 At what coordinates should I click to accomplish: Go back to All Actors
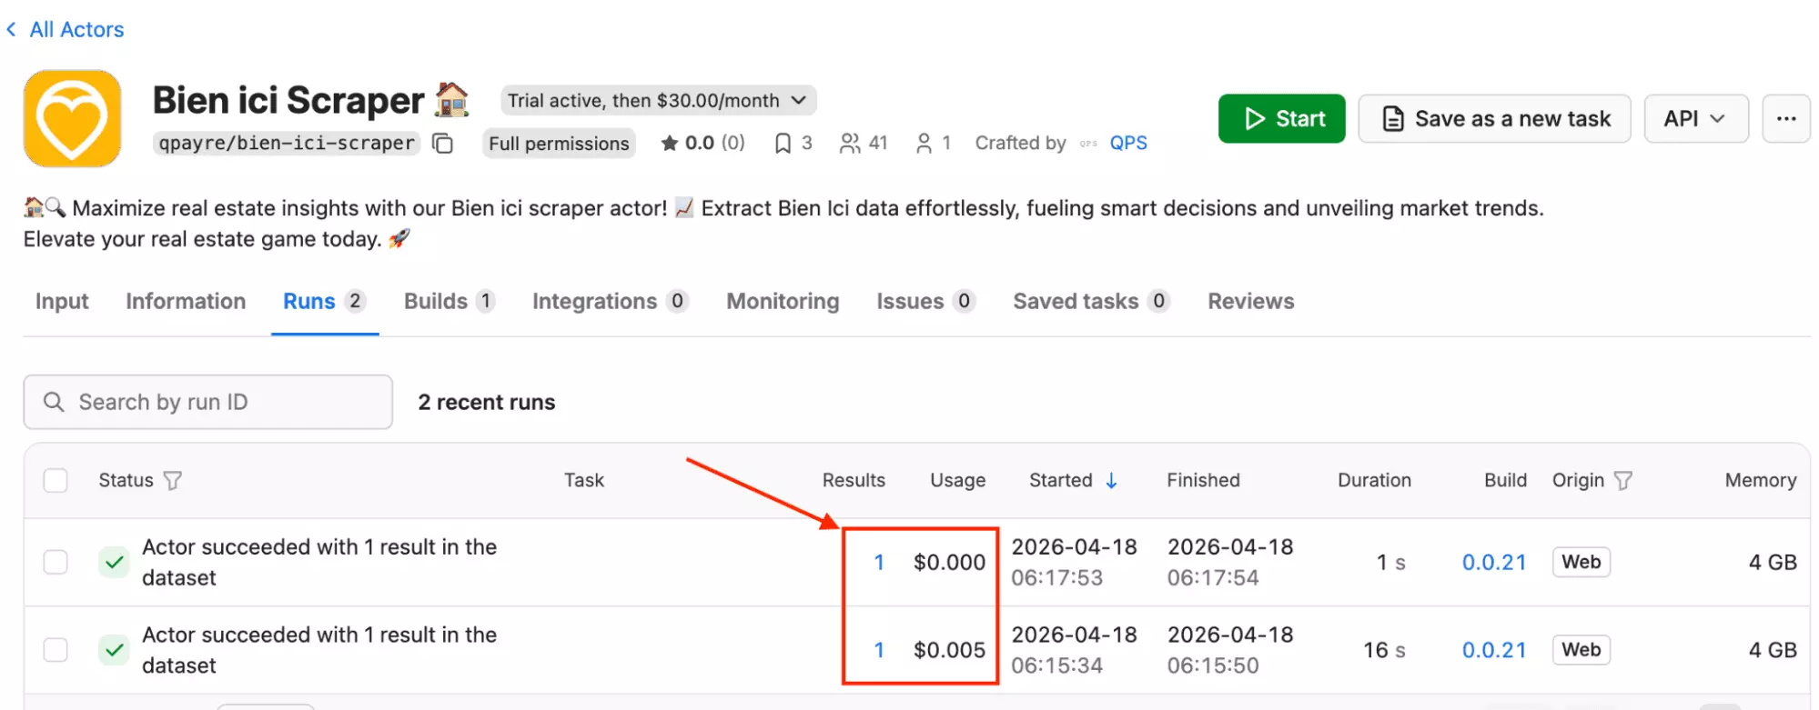click(x=66, y=30)
